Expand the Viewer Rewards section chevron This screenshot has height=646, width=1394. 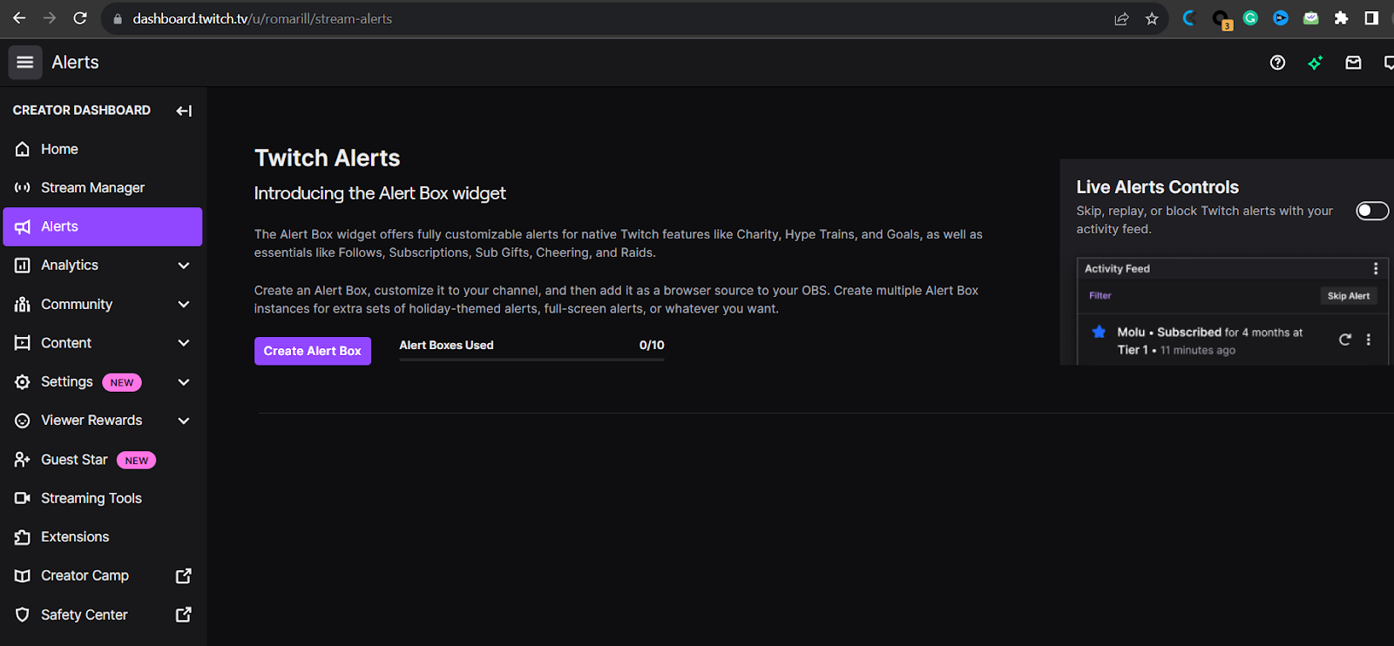pos(184,421)
